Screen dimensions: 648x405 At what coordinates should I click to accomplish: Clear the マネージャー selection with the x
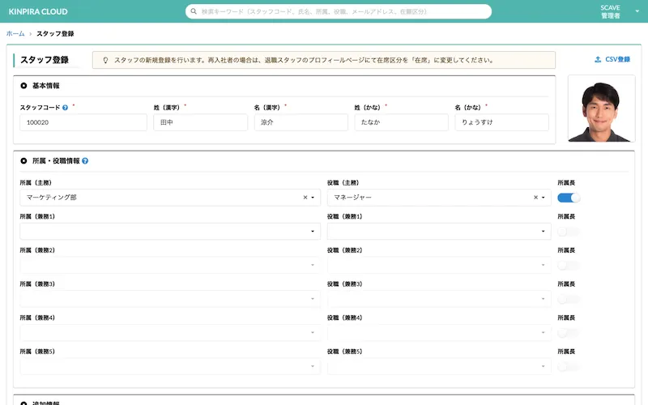(535, 198)
